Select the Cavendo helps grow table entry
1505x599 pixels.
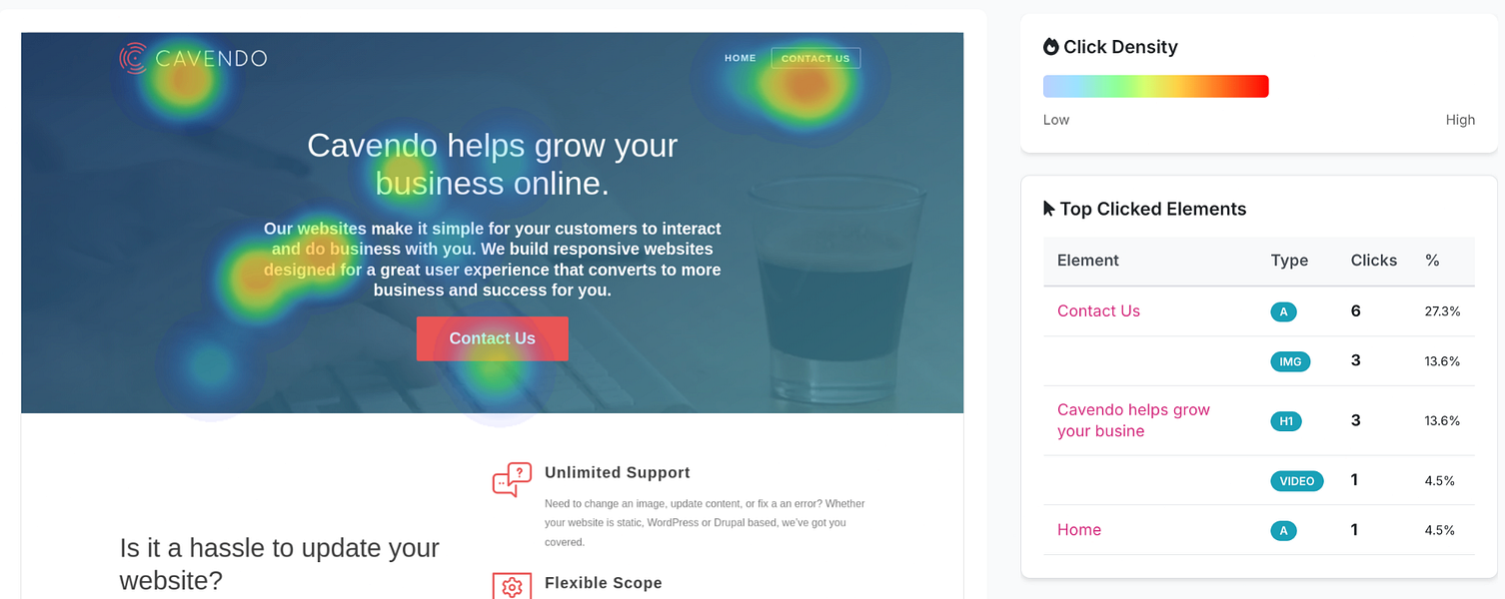pyautogui.click(x=1133, y=420)
